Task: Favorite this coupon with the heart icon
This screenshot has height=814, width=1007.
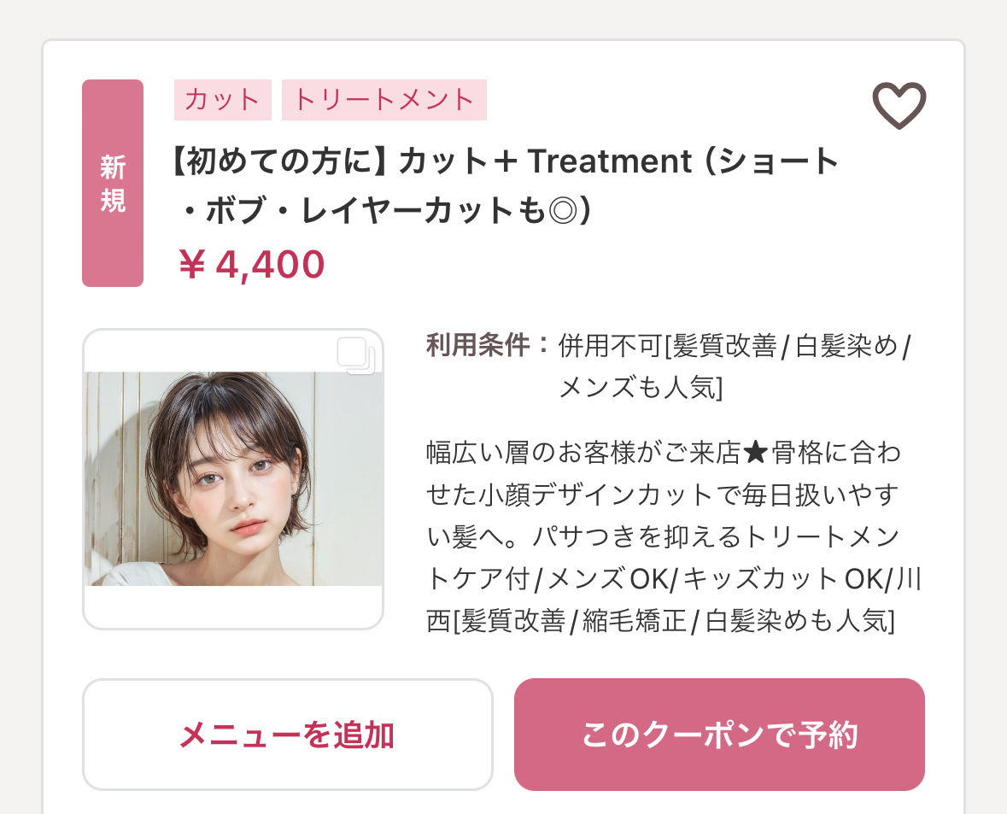Action: pyautogui.click(x=899, y=106)
